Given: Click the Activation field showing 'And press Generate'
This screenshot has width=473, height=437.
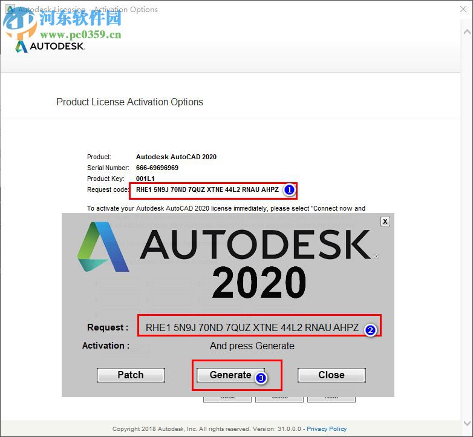Looking at the screenshot, I should 252,346.
